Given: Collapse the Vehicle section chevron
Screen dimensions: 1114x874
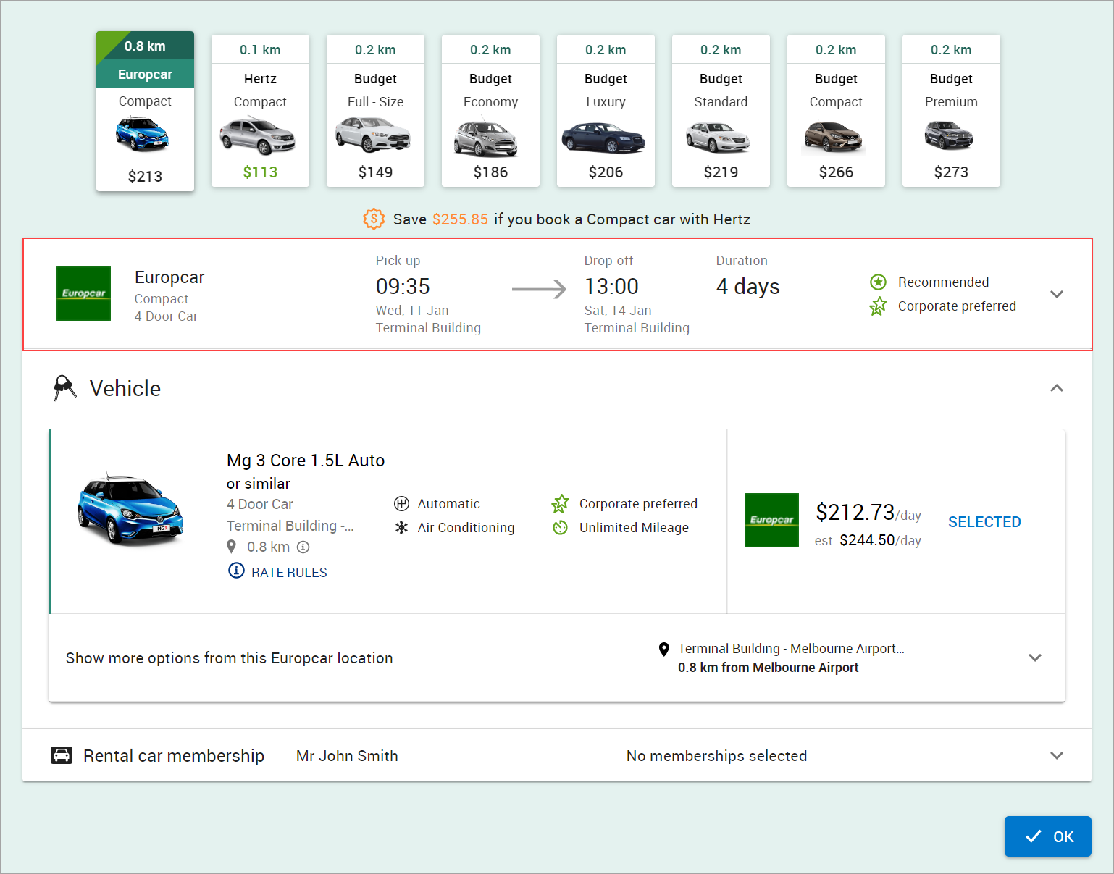Looking at the screenshot, I should tap(1057, 388).
